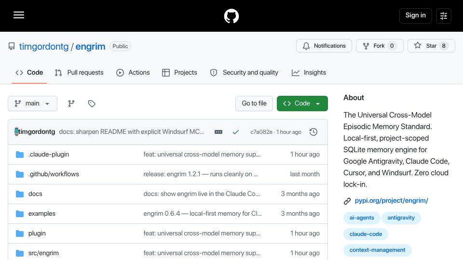Open engrim repository name link
Screen dimensions: 463x260
(90, 46)
